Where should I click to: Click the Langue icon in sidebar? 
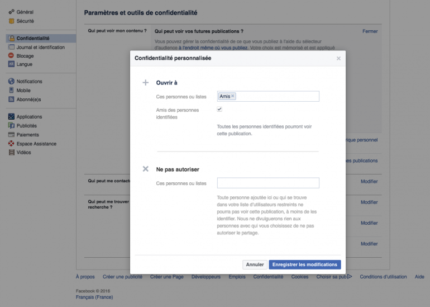click(x=11, y=64)
